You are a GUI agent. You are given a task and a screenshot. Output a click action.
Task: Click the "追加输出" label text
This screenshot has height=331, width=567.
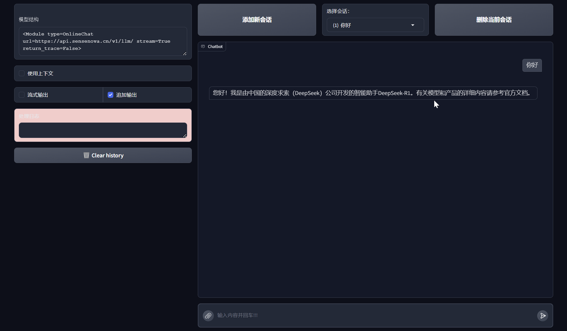(126, 95)
